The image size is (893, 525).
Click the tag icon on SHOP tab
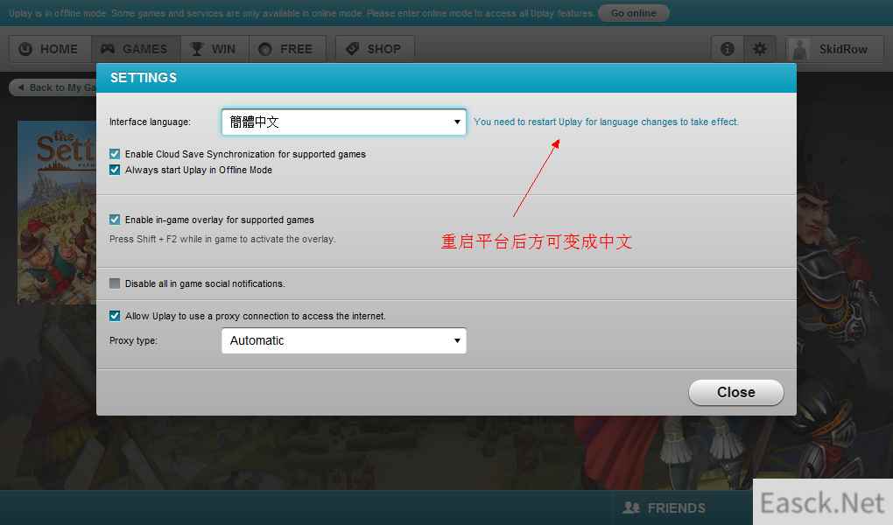(x=353, y=48)
